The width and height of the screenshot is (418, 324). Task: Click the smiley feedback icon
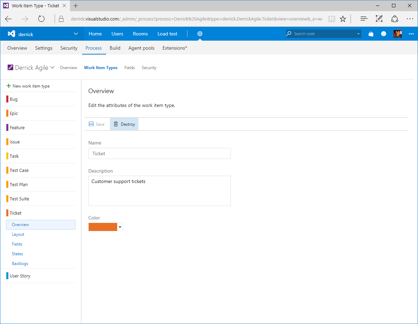point(384,34)
